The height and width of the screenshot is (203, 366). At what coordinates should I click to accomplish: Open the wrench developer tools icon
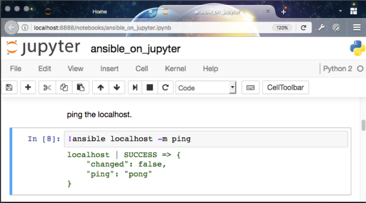tap(321, 28)
